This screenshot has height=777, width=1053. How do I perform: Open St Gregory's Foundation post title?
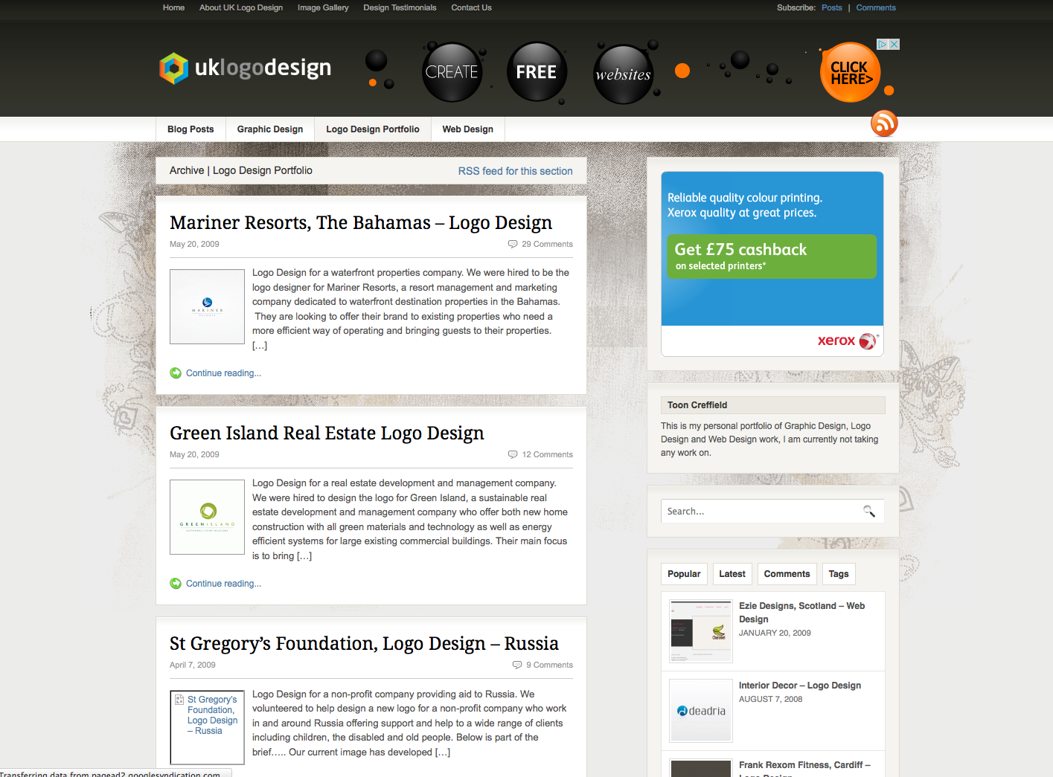click(364, 643)
